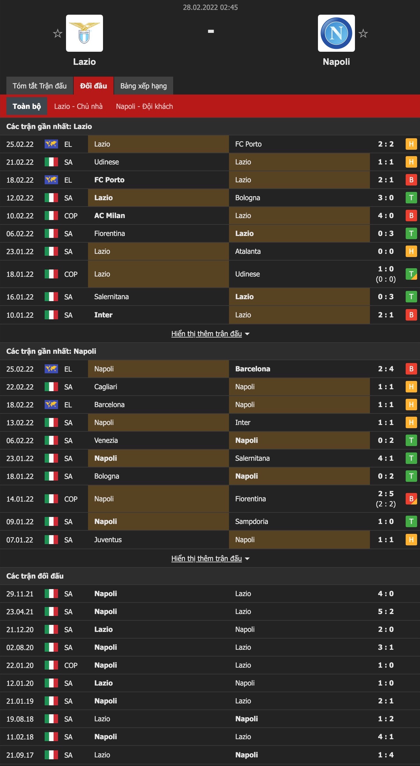The width and height of the screenshot is (420, 766).
Task: Click win badge T for Lazio vs Udinese cup match
Action: click(411, 274)
